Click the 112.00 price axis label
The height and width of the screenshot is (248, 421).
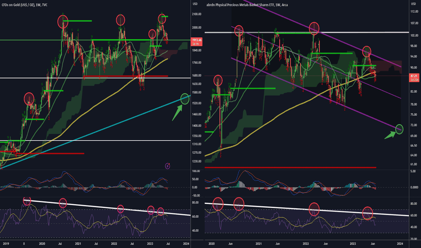414,12
